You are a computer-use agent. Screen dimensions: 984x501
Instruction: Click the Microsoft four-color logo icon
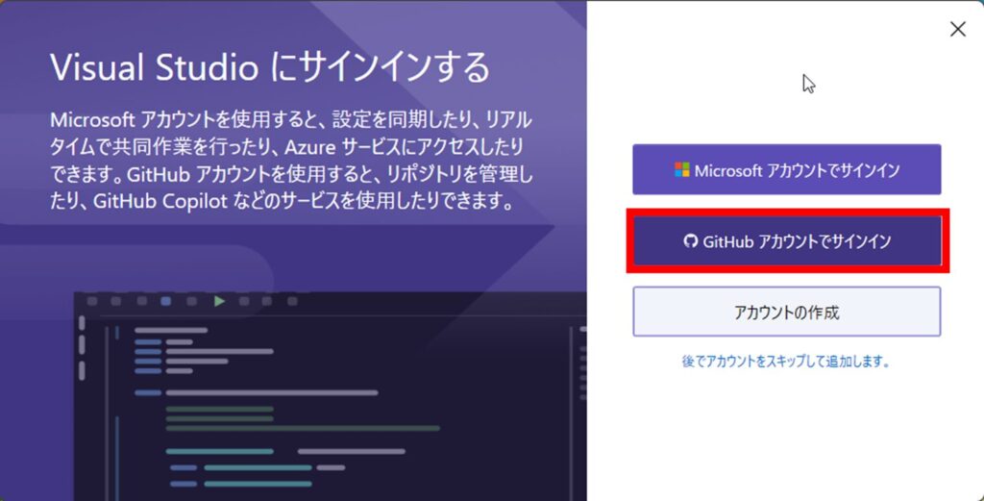point(682,169)
